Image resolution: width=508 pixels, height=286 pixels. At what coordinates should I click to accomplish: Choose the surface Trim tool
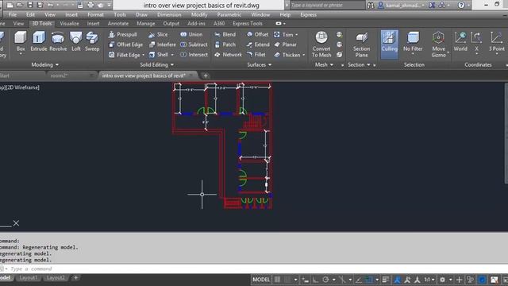(x=283, y=34)
